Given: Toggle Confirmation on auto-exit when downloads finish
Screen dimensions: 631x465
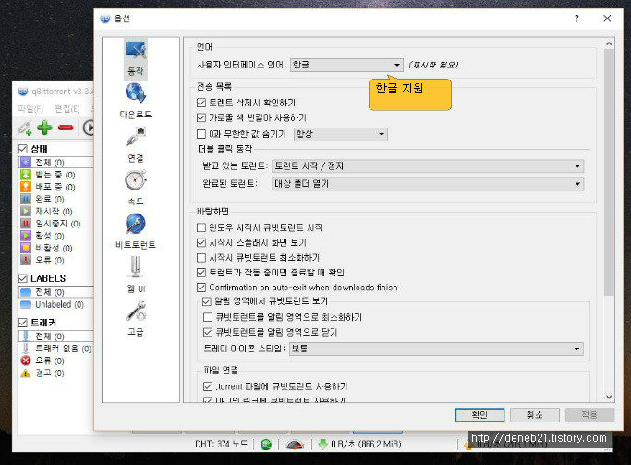Looking at the screenshot, I should pyautogui.click(x=201, y=288).
